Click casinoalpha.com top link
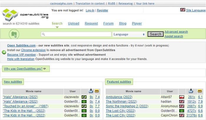 (x=61, y=4)
